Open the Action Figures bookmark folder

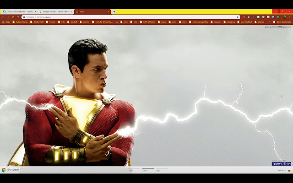coord(20,22)
